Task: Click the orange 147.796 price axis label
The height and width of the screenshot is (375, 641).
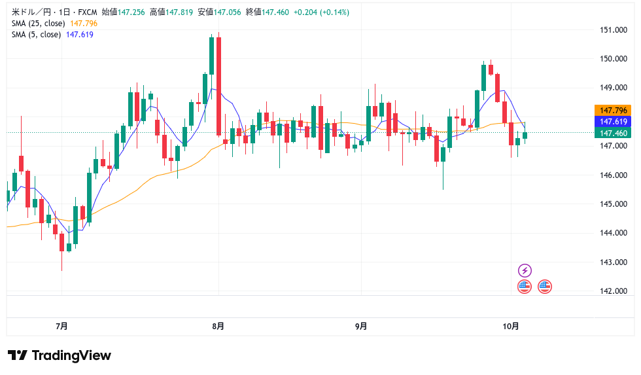Action: [614, 111]
